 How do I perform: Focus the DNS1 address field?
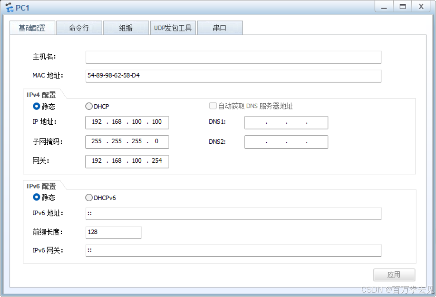286,123
